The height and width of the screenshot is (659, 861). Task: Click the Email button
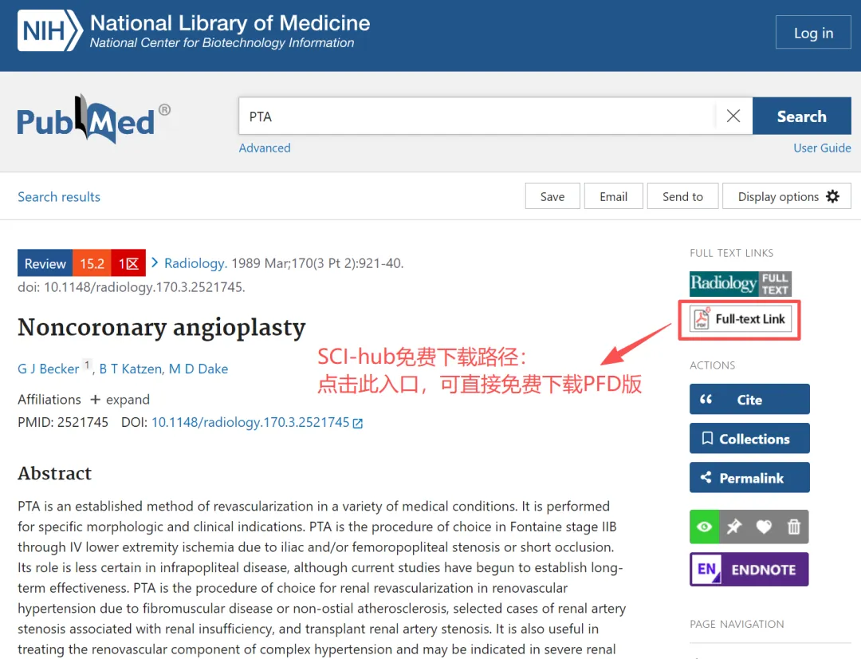coord(613,196)
